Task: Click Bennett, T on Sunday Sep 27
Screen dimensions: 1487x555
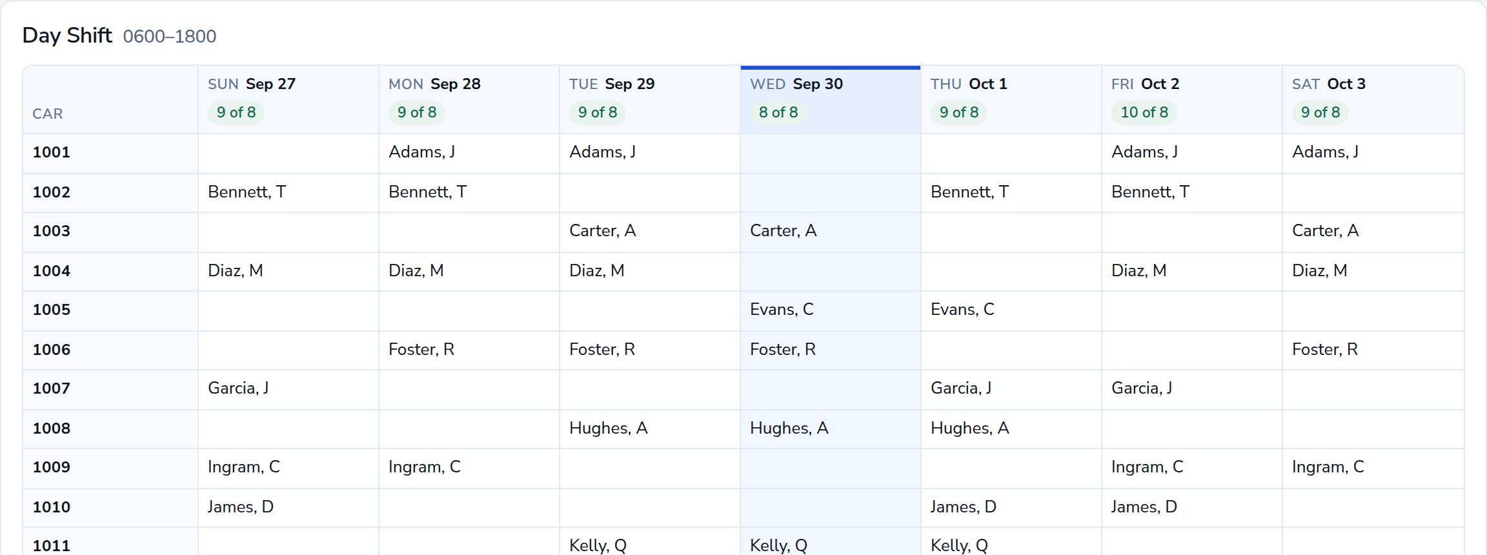Action: point(247,192)
